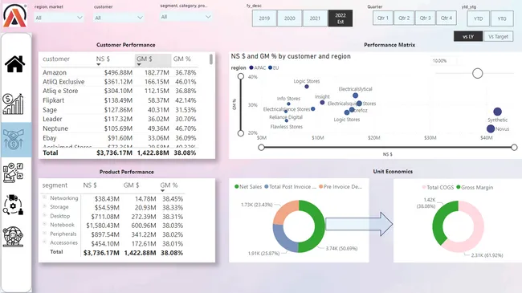Click the Logic Stores top bubble near 40%
The width and height of the screenshot is (522, 293).
pos(307,87)
